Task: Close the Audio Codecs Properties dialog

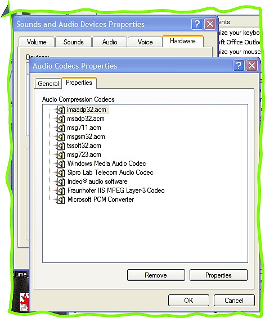Action: pyautogui.click(x=252, y=66)
